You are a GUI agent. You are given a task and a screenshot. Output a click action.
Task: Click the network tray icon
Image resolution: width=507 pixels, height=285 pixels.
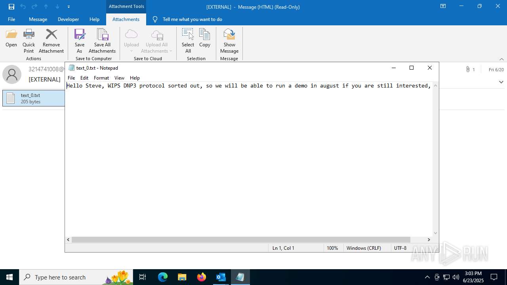446,277
